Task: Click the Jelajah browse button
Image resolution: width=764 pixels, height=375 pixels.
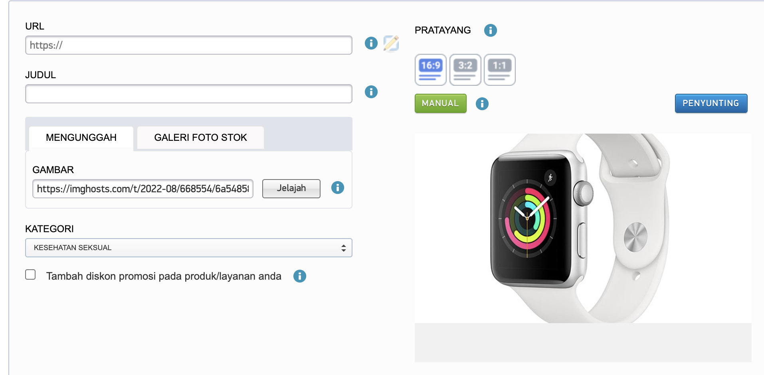Action: click(291, 188)
